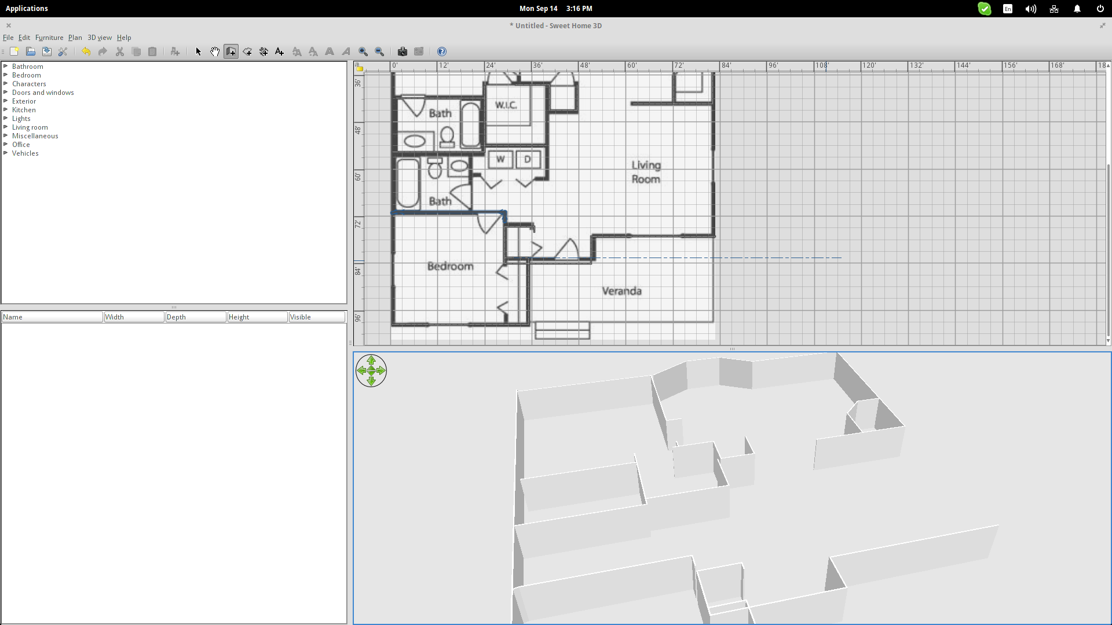Sort furniture list by Name column

[52, 317]
